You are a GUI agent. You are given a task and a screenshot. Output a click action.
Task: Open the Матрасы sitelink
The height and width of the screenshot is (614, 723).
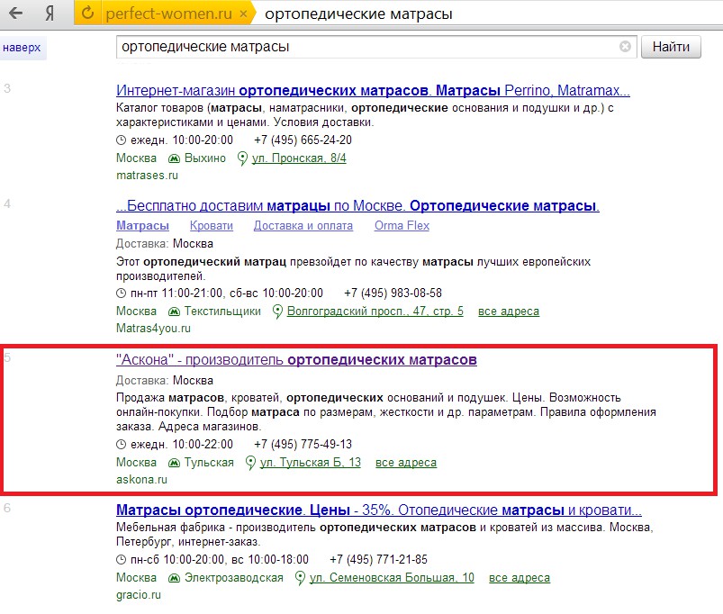pyautogui.click(x=142, y=225)
